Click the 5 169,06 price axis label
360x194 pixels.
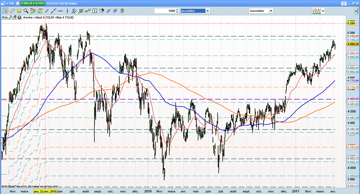click(353, 36)
